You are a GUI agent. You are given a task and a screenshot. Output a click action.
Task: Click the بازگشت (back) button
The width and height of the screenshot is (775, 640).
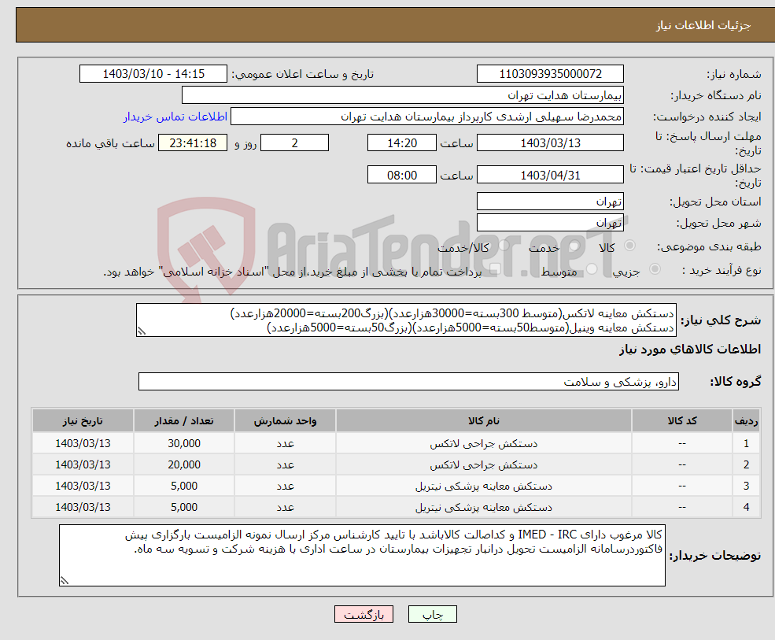(364, 614)
